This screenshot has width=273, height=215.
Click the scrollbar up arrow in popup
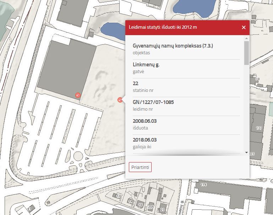[246, 38]
